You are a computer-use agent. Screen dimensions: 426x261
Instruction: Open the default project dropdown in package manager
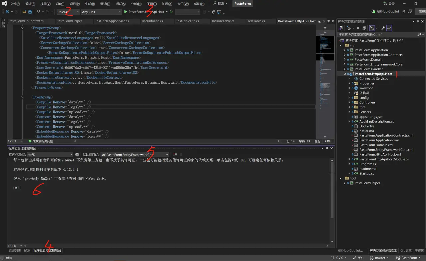tap(135, 155)
